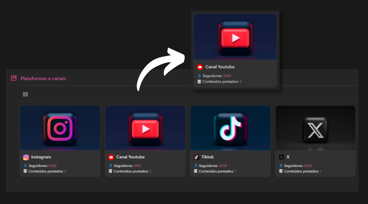
Task: Open Canal Youtube title in gallery row
Action: coord(131,157)
